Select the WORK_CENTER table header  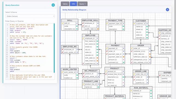(70, 69)
